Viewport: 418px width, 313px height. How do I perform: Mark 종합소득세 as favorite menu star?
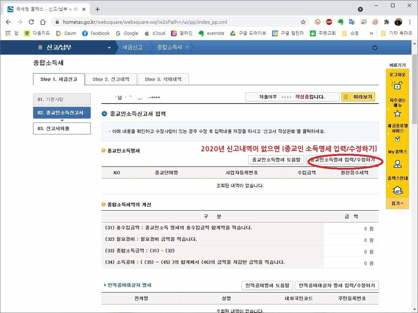click(187, 47)
